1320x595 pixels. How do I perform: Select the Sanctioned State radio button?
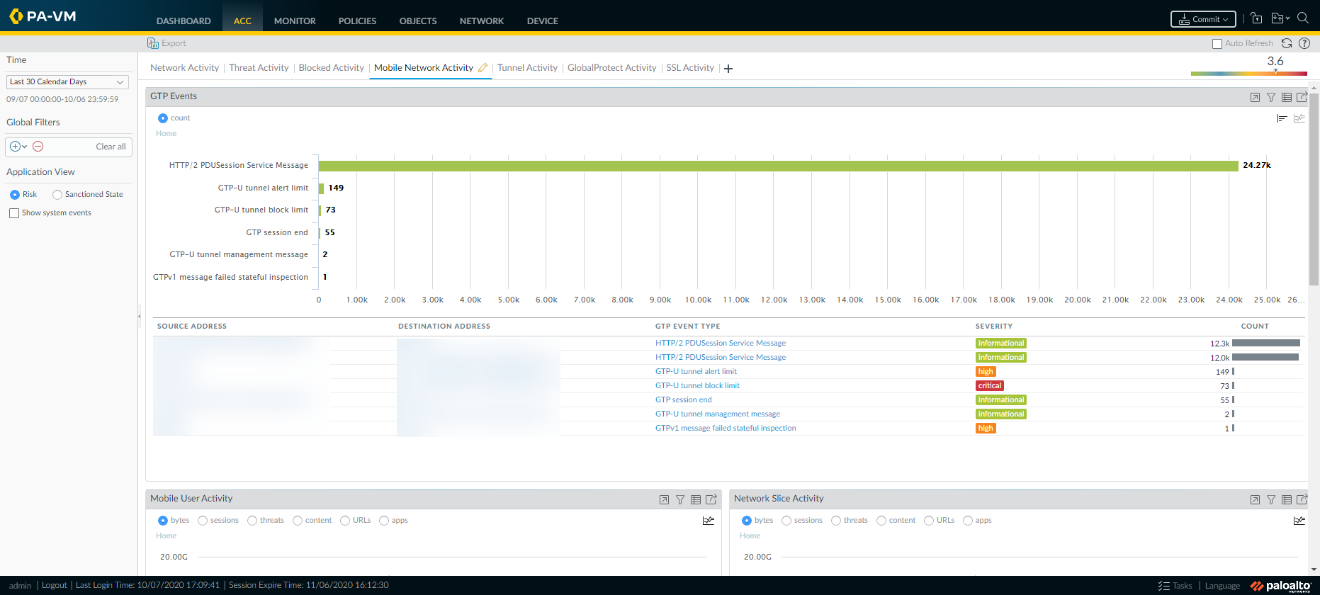[x=57, y=195]
